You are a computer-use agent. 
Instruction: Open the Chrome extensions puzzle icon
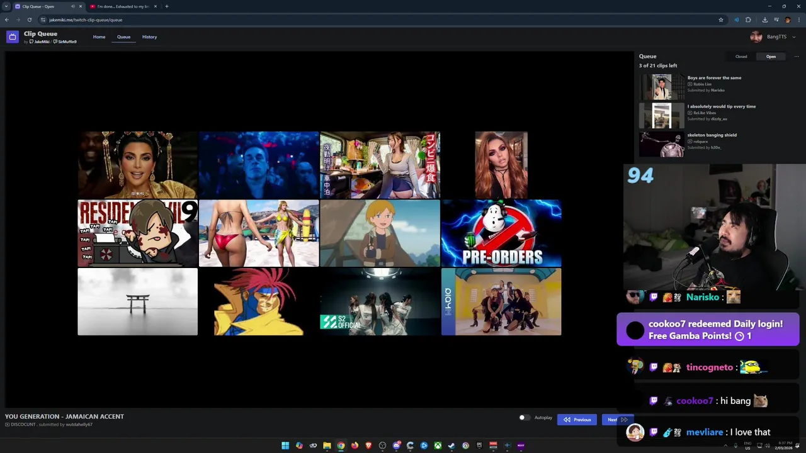click(x=748, y=20)
